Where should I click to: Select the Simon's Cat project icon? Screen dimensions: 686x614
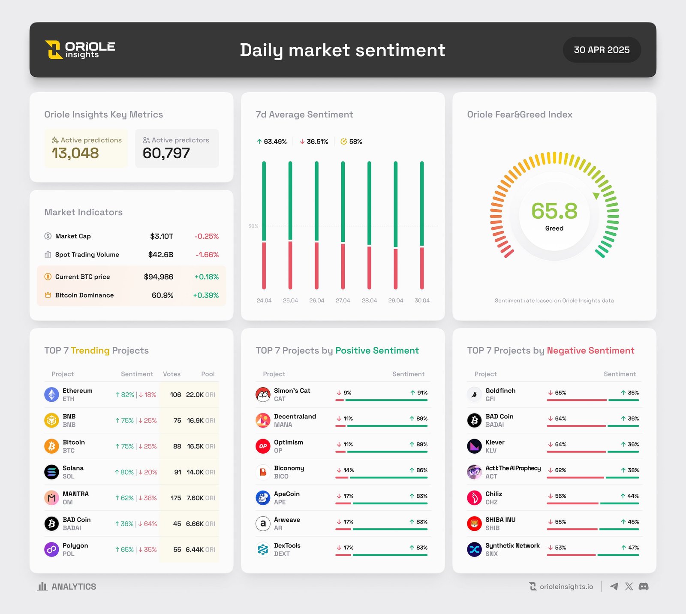pos(263,394)
